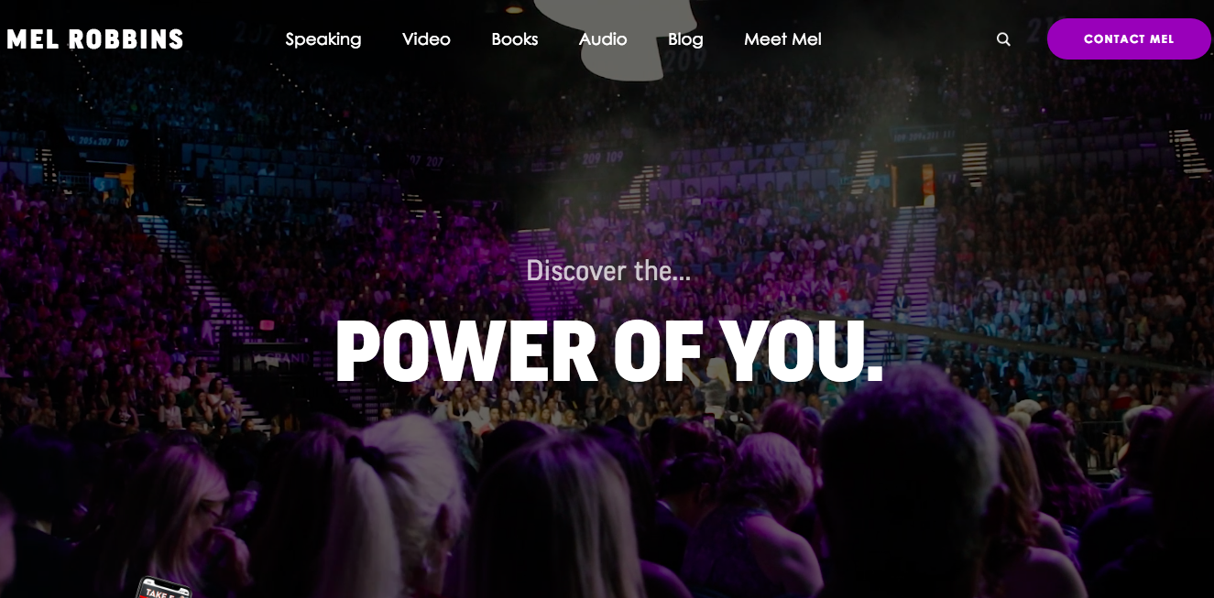Click the word YOU in the headline
This screenshot has height=598, width=1214.
pyautogui.click(x=802, y=352)
